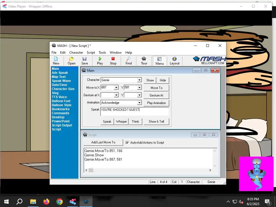
Task: Create a new script with New
Action: 56,61
